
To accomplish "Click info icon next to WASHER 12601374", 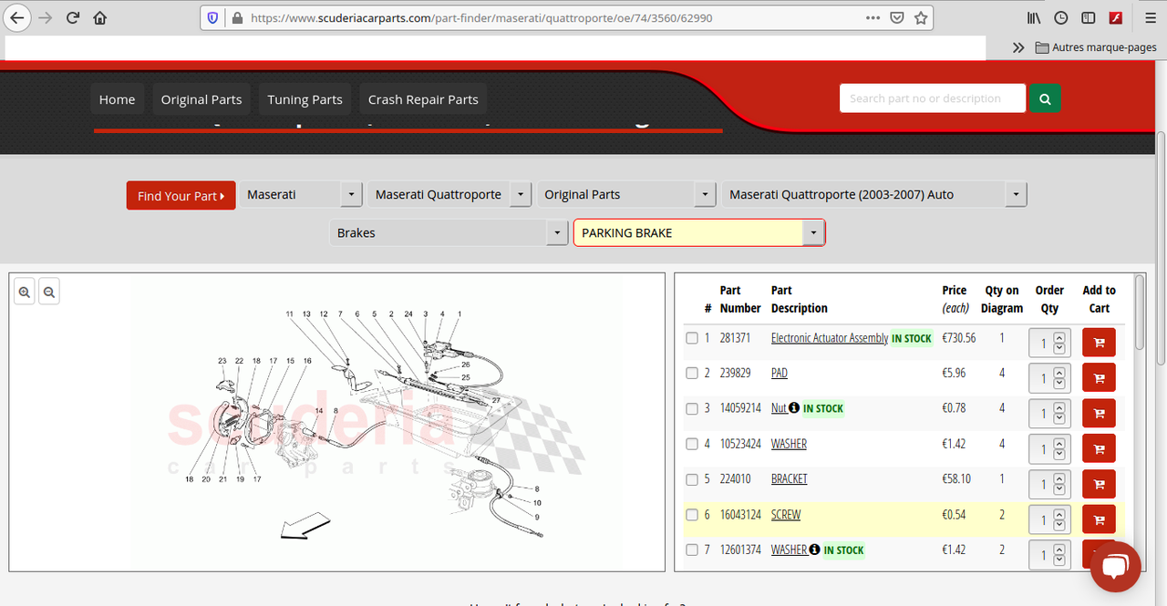I will (x=814, y=550).
